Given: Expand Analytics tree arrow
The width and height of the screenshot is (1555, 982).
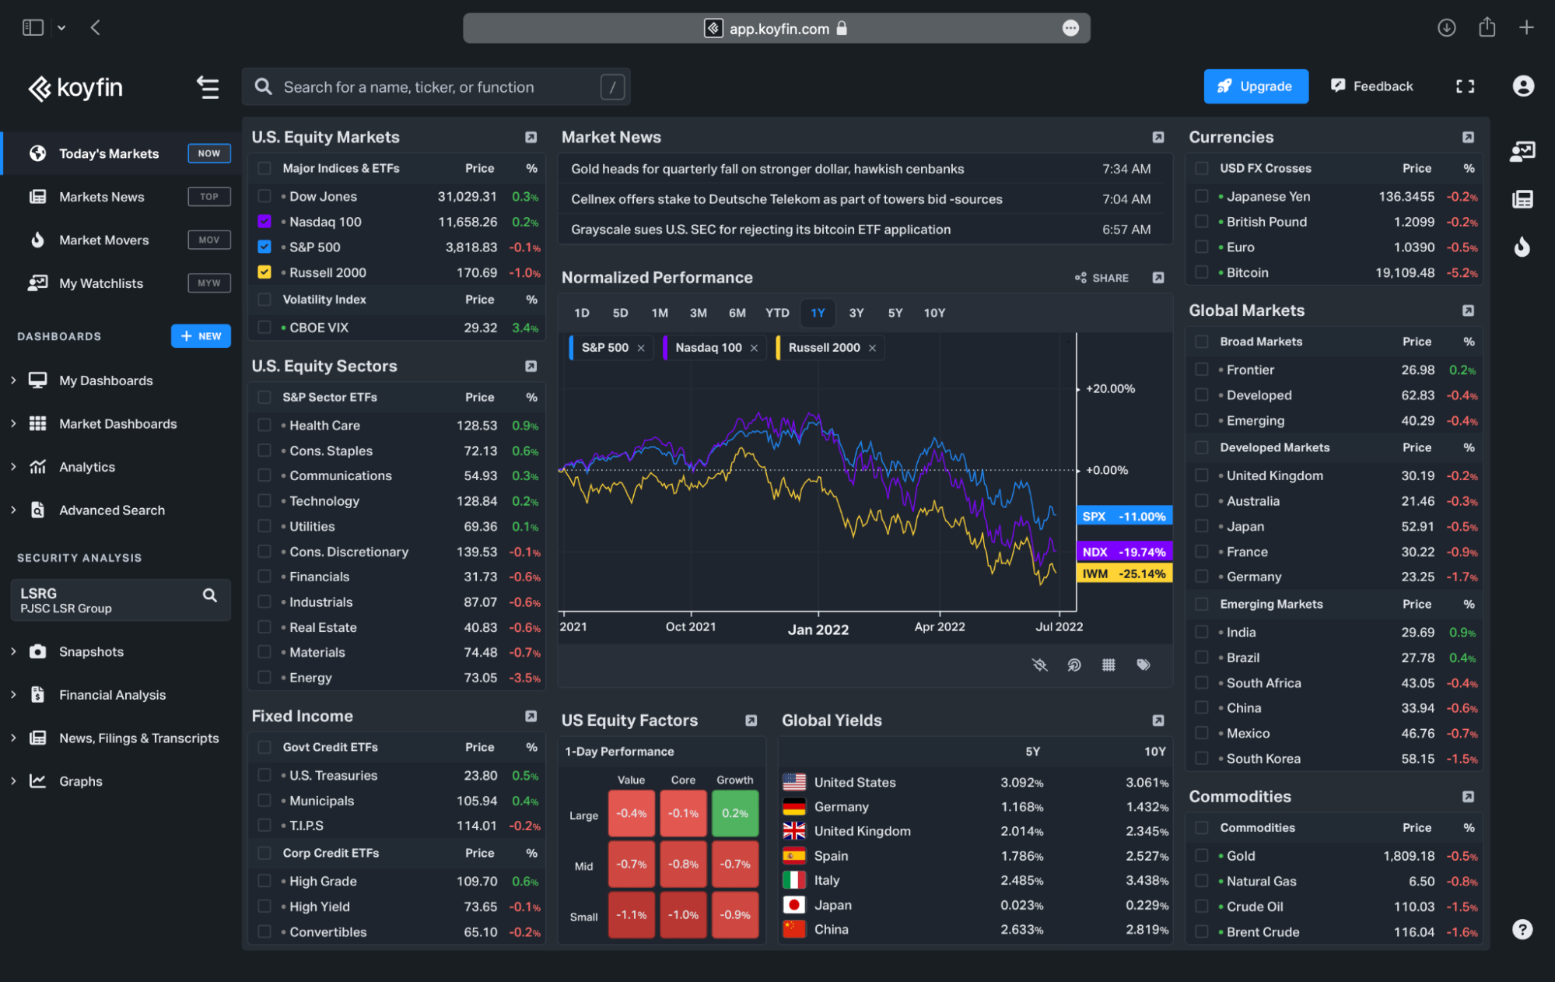Looking at the screenshot, I should [x=13, y=467].
